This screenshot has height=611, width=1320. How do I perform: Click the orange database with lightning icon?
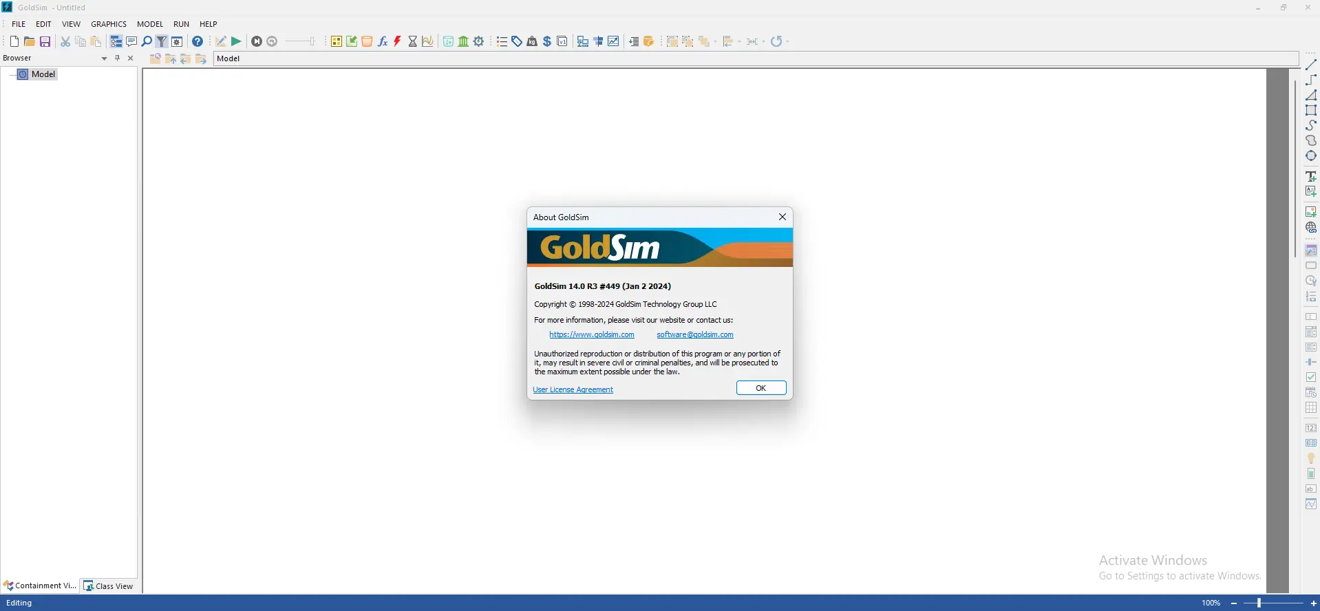(x=649, y=42)
